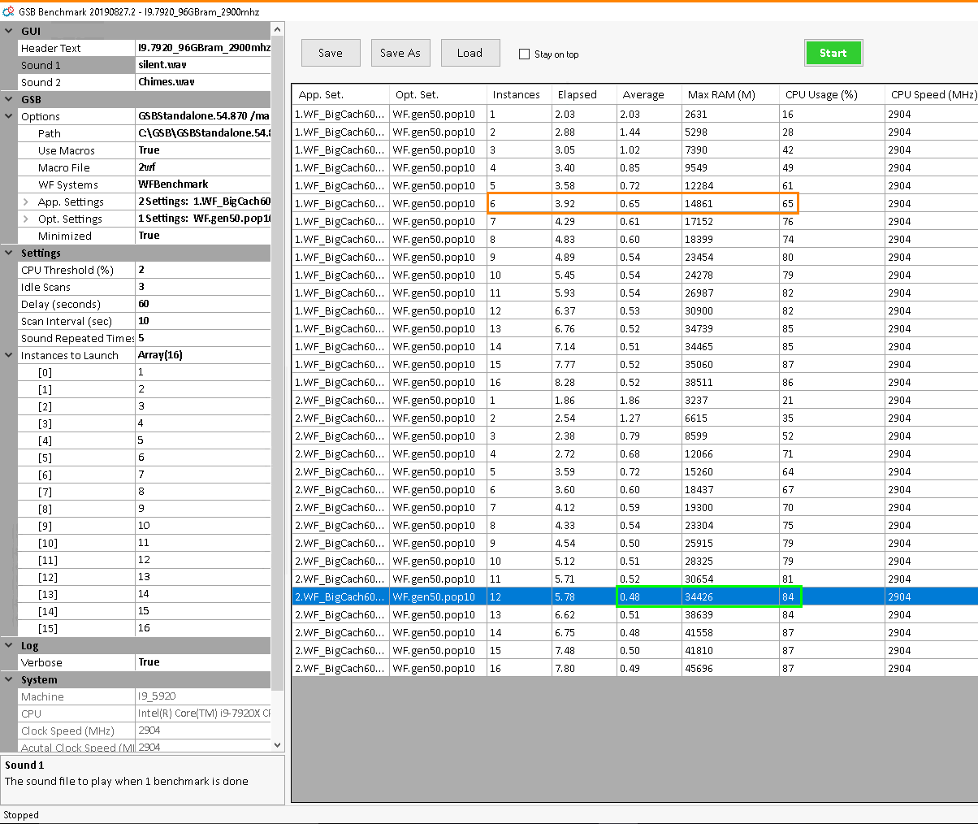Collapse the Instances to Launch array
This screenshot has height=824, width=978.
click(x=9, y=355)
